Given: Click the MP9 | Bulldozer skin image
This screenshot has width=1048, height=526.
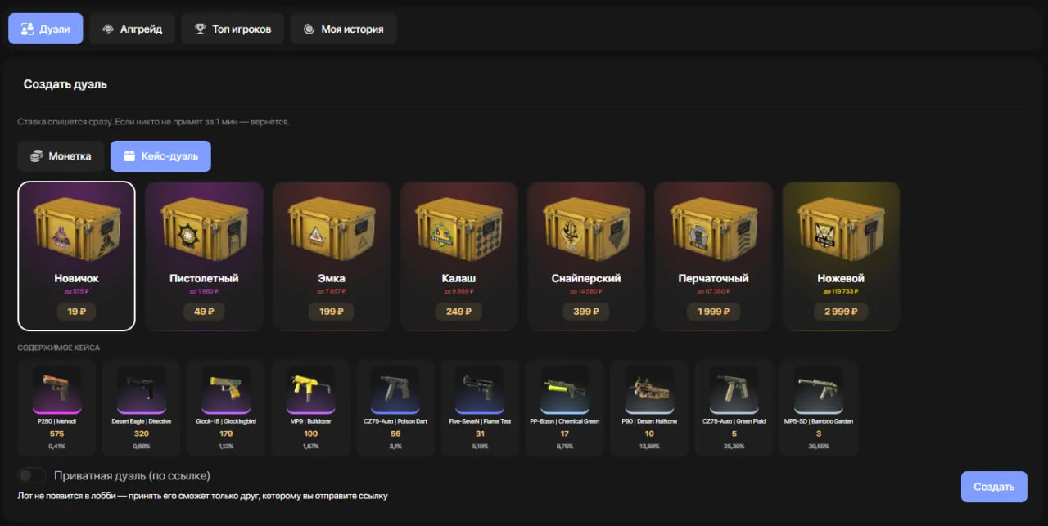Looking at the screenshot, I should (311, 389).
